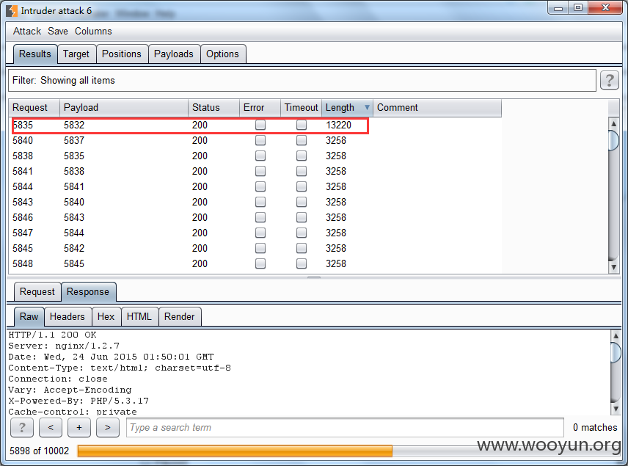Select result row with payload 5837
Image resolution: width=628 pixels, height=466 pixels.
pos(255,140)
